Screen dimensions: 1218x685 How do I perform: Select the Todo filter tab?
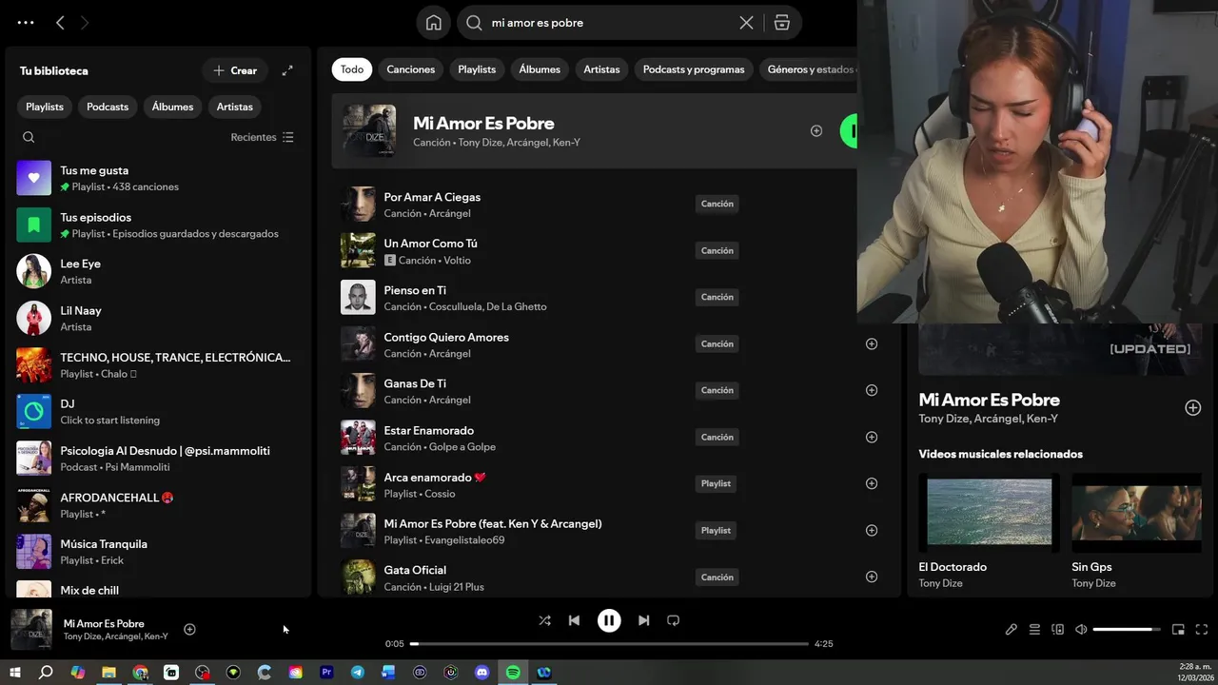pos(352,69)
